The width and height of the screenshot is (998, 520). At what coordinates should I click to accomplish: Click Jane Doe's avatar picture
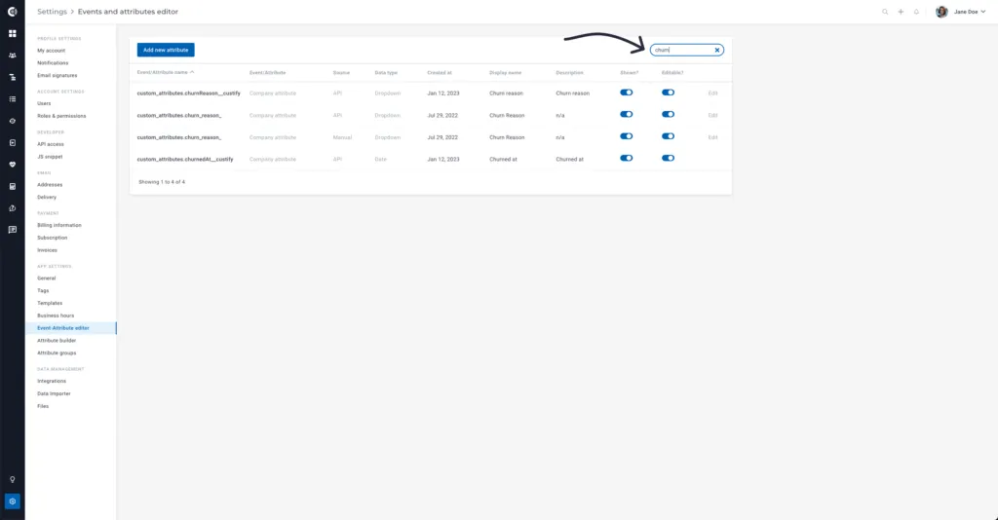click(941, 12)
